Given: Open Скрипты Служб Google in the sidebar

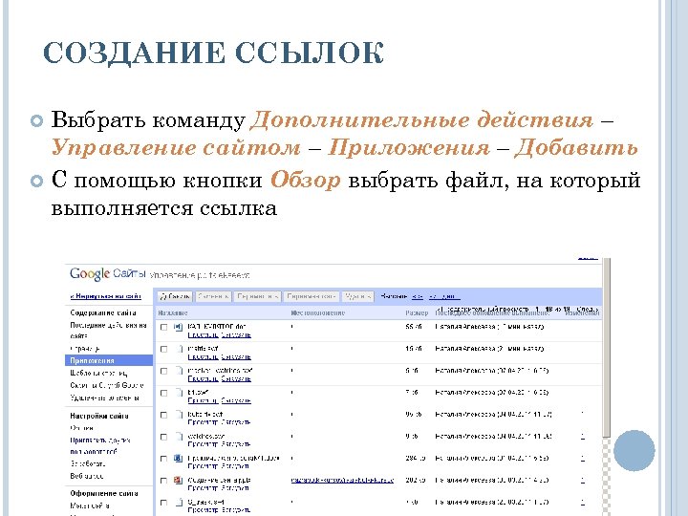Looking at the screenshot, I should click(x=107, y=385).
